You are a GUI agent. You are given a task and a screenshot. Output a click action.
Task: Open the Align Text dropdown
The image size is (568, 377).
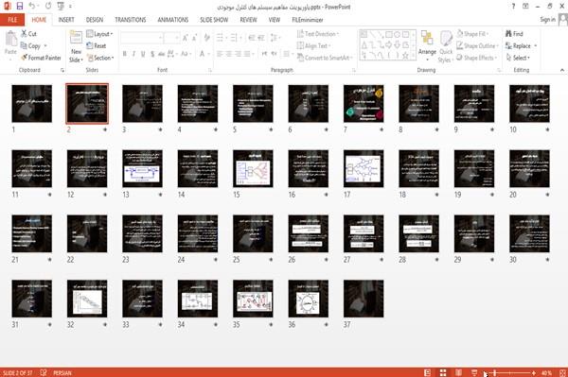pos(313,46)
